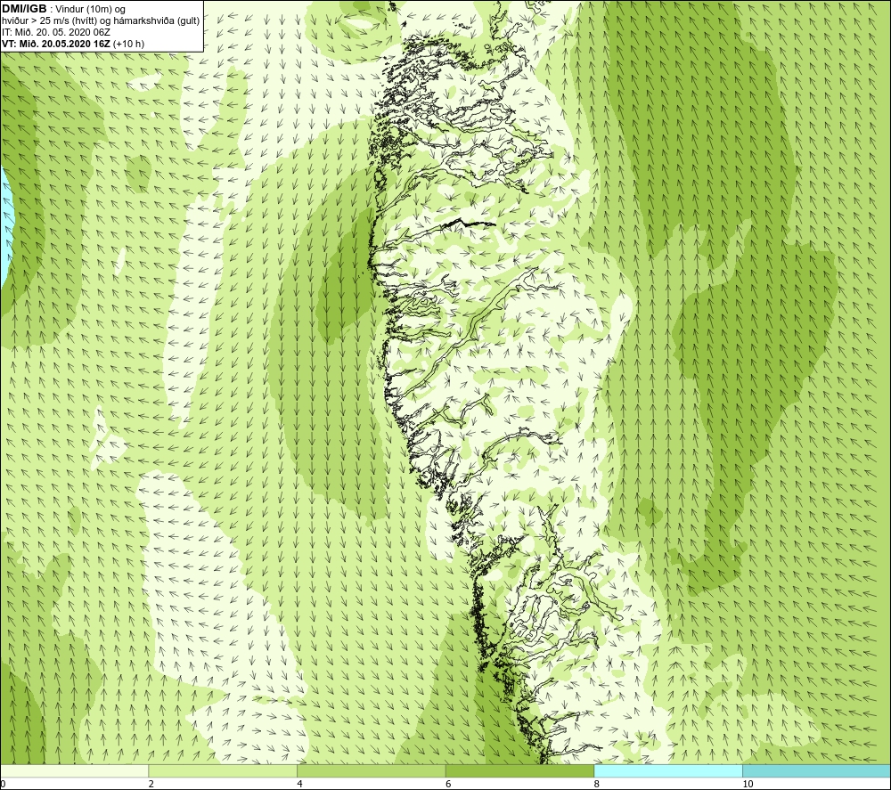891x790 pixels.
Task: Click the legend label '8'
Action: [597, 784]
